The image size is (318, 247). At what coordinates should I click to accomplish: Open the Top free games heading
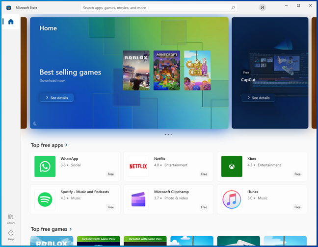pyautogui.click(x=49, y=229)
